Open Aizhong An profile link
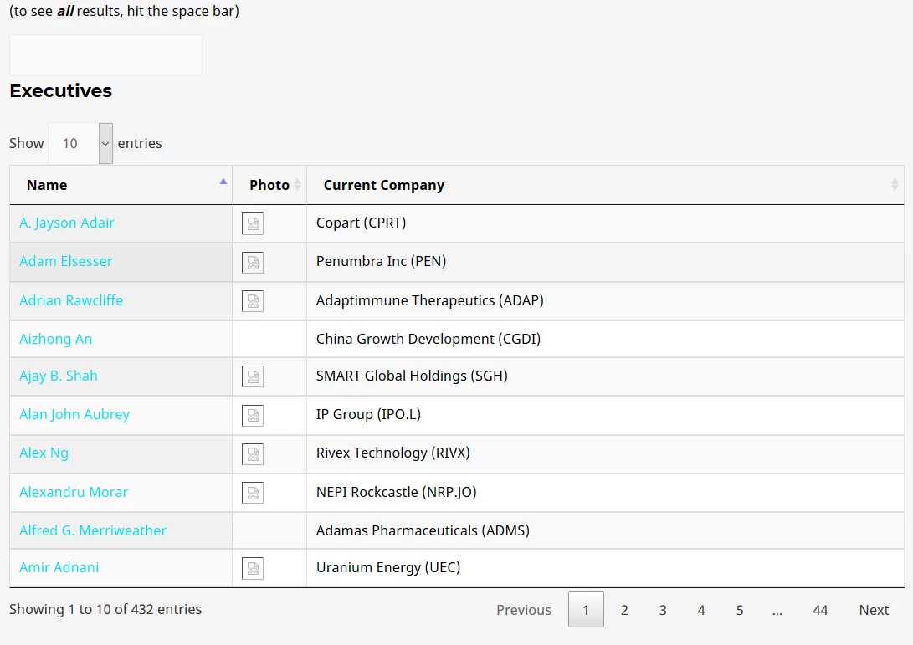Image resolution: width=913 pixels, height=645 pixels. coord(56,339)
